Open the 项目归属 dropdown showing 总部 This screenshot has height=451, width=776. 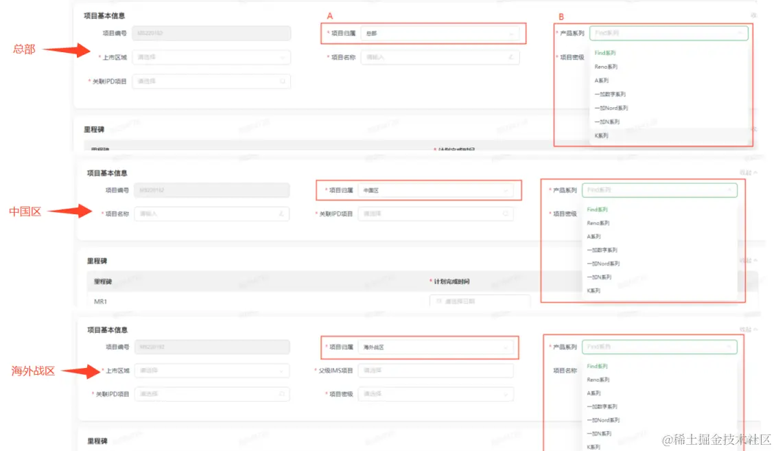(x=440, y=33)
